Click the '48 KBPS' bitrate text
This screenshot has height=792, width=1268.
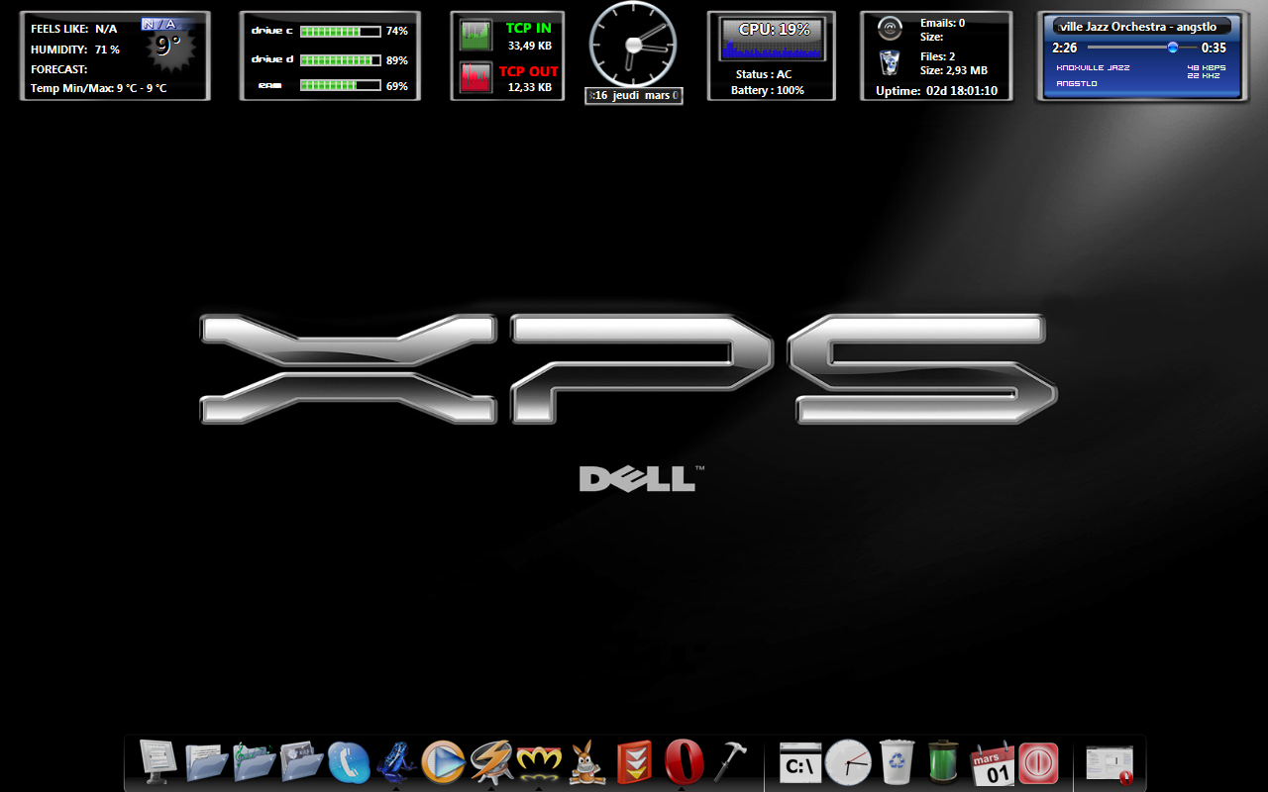click(x=1207, y=67)
